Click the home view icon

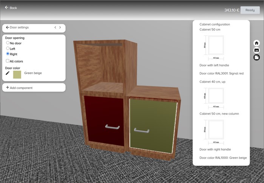point(256,43)
